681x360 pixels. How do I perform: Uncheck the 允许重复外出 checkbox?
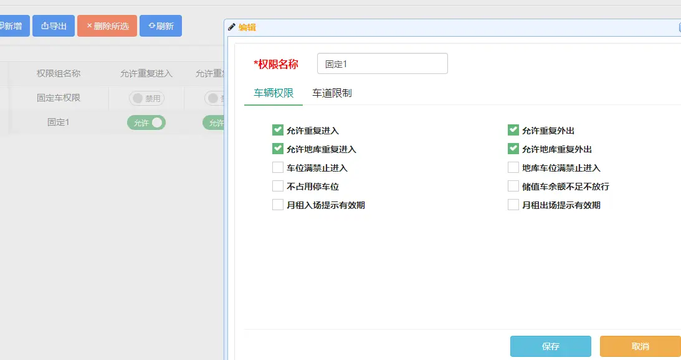coord(513,130)
